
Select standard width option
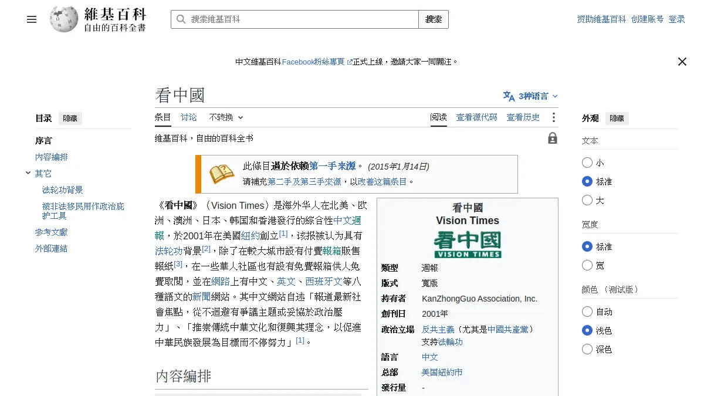[x=587, y=246]
